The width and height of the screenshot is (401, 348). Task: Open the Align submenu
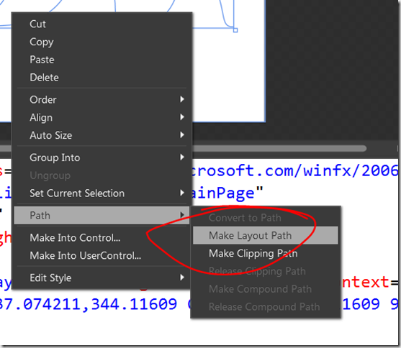pyautogui.click(x=102, y=117)
